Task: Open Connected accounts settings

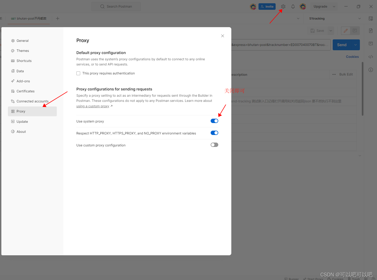Action: pos(32,101)
